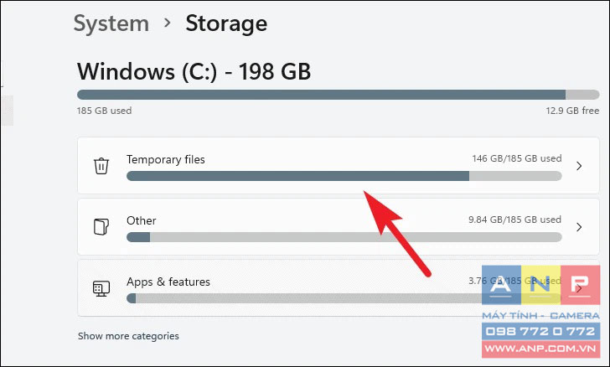Select the Apps & features label

tap(168, 282)
